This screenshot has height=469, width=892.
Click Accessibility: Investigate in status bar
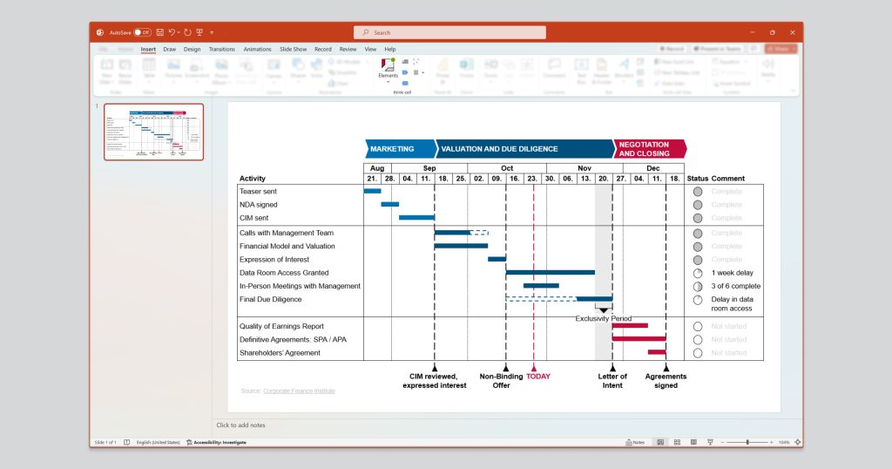point(216,442)
